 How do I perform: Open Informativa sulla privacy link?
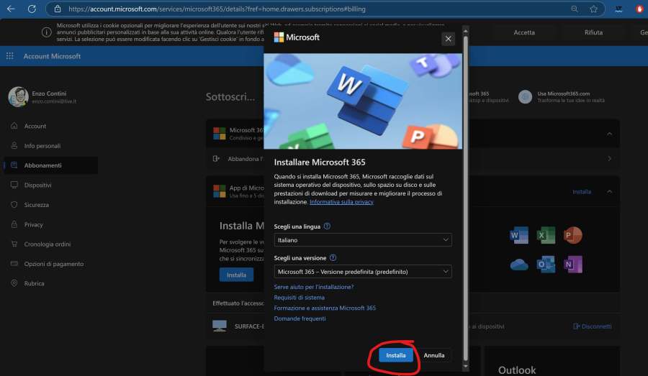pos(341,202)
